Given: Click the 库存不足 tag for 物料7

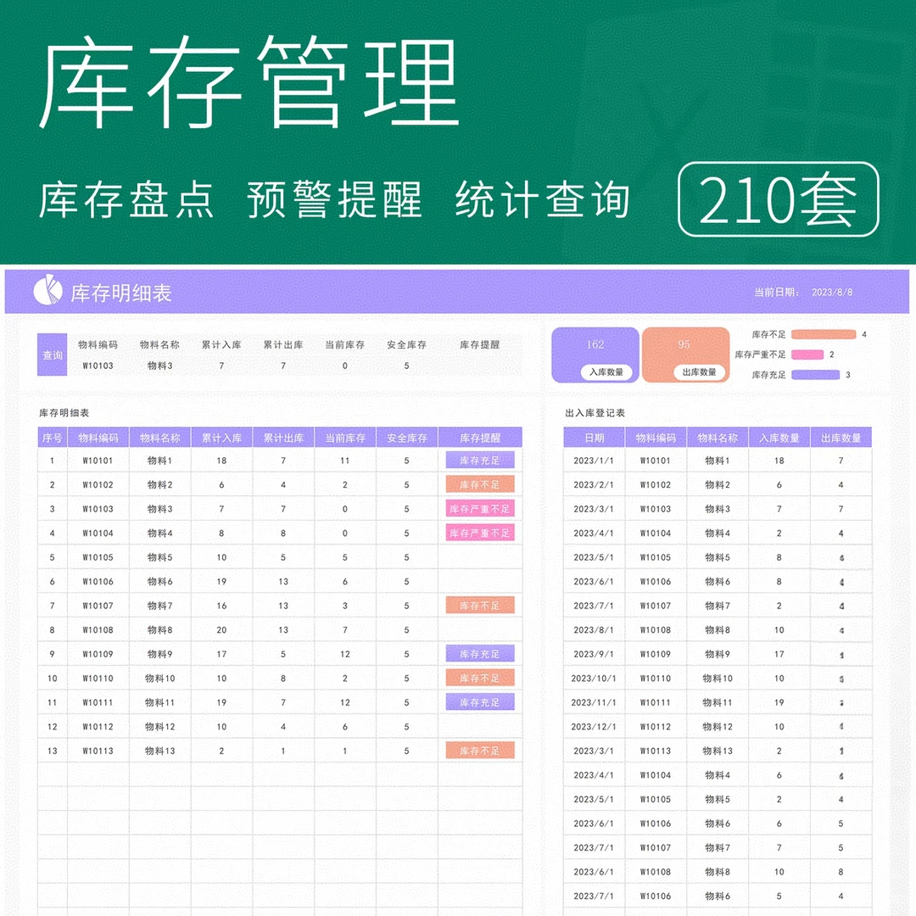Looking at the screenshot, I should 480,606.
